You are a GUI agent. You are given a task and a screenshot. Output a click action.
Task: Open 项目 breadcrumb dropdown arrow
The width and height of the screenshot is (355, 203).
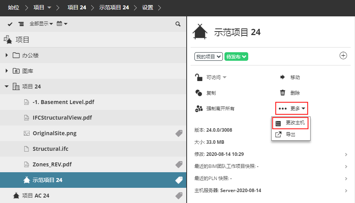49,8
